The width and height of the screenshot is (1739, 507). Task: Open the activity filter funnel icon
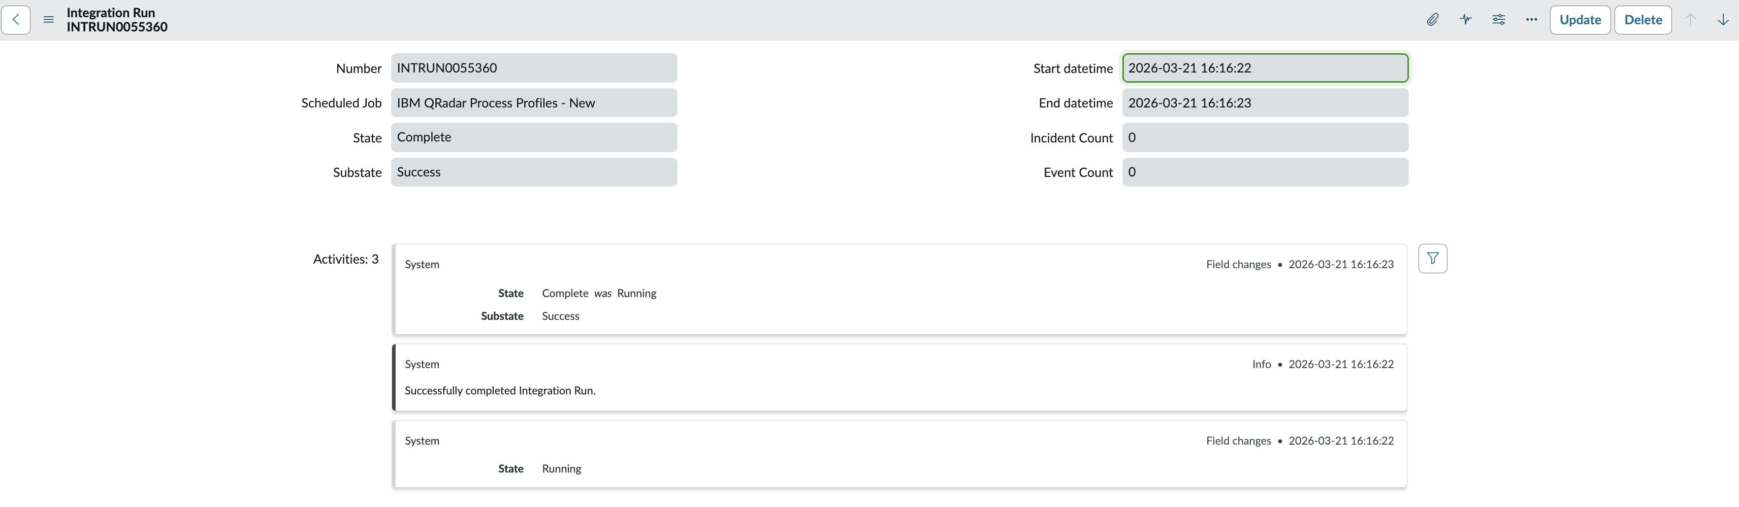click(x=1433, y=258)
